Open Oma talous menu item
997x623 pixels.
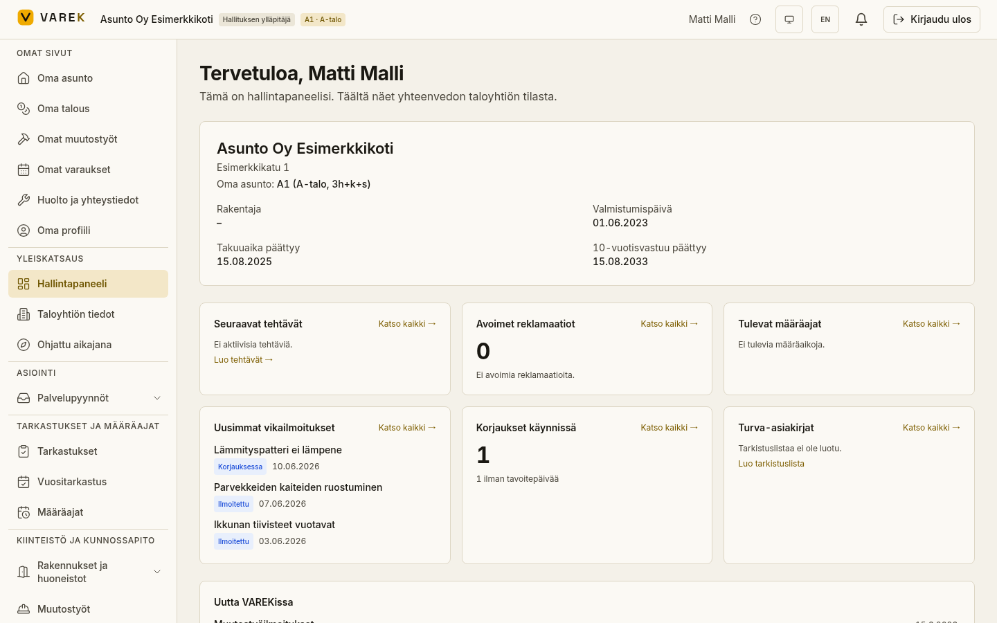pyautogui.click(x=88, y=109)
